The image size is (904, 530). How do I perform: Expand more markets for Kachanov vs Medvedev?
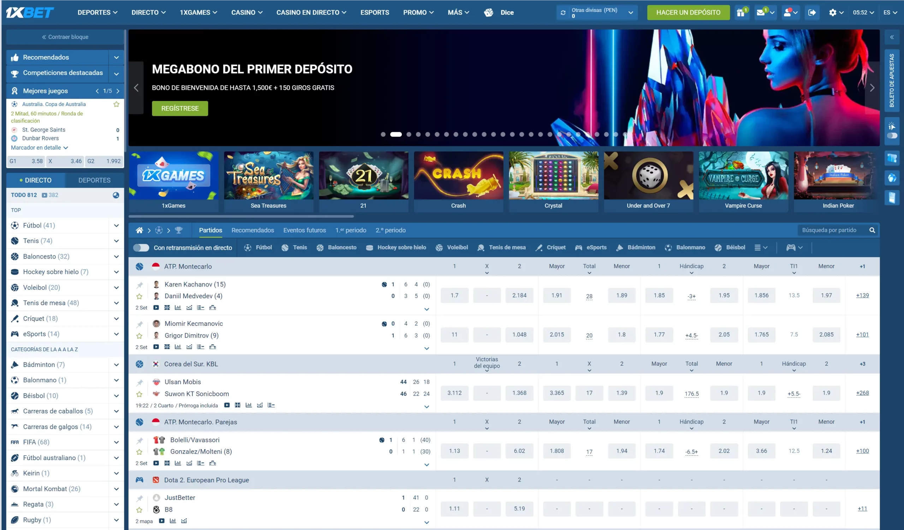[x=427, y=309]
